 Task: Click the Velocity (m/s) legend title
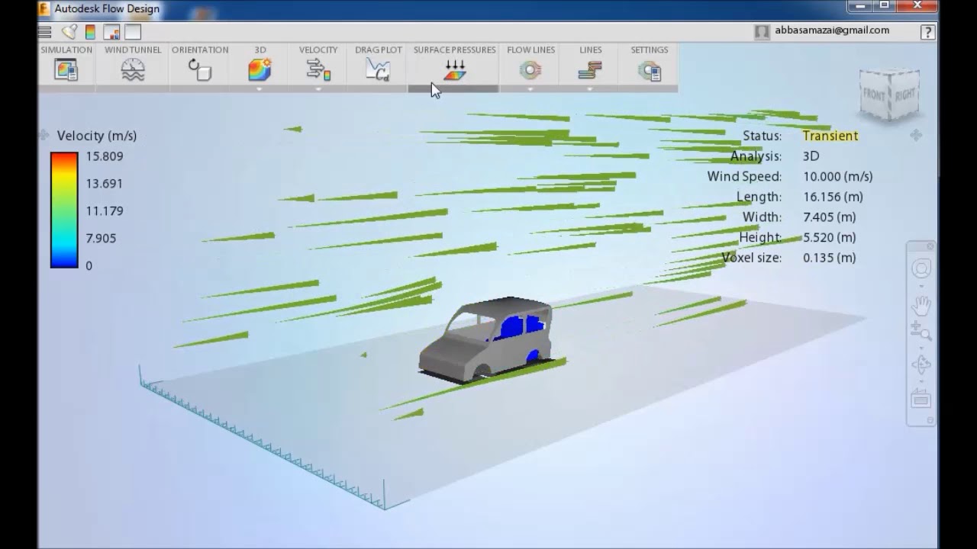click(97, 136)
